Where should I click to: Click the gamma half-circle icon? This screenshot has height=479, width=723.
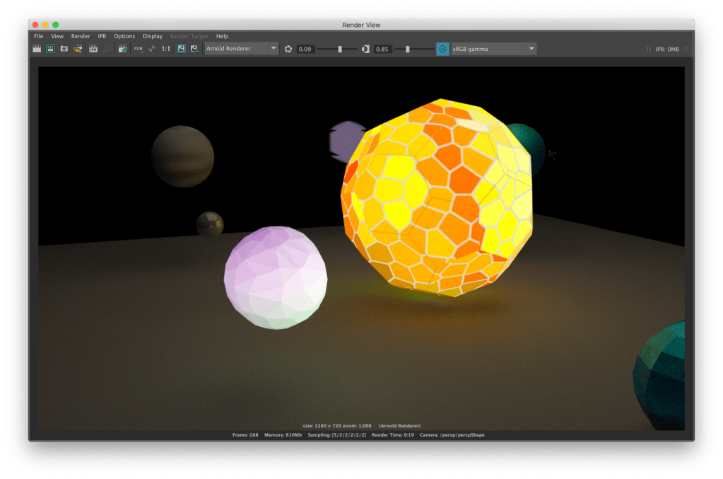point(365,49)
